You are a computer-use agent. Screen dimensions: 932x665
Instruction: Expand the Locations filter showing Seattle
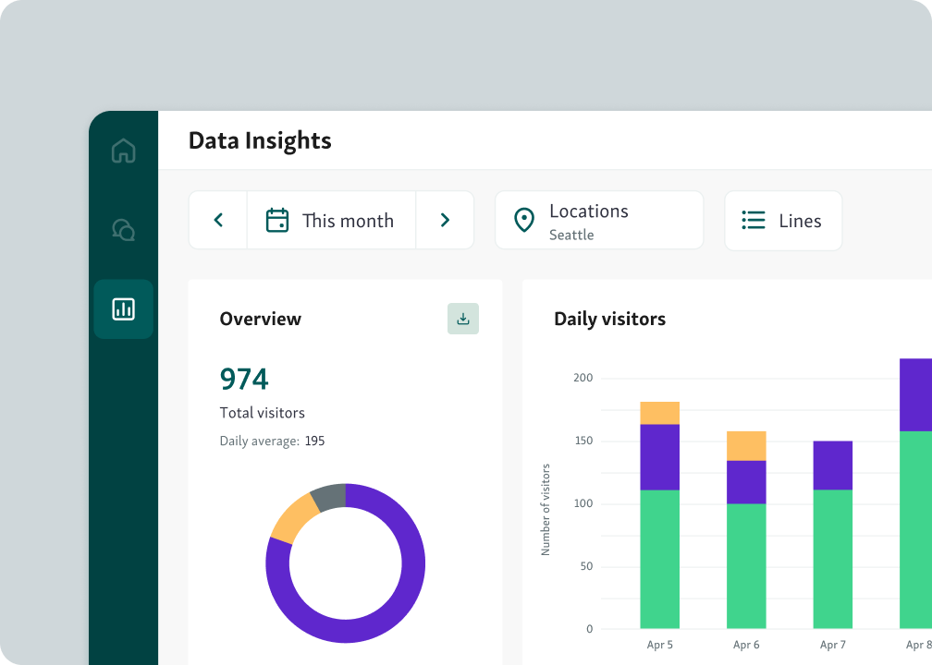coord(598,221)
